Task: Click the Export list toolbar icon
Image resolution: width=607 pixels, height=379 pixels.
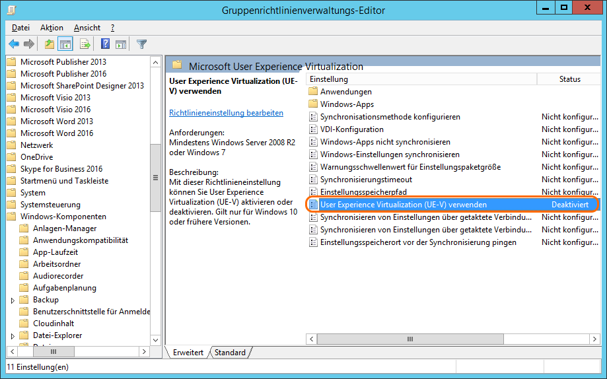Action: tap(85, 44)
